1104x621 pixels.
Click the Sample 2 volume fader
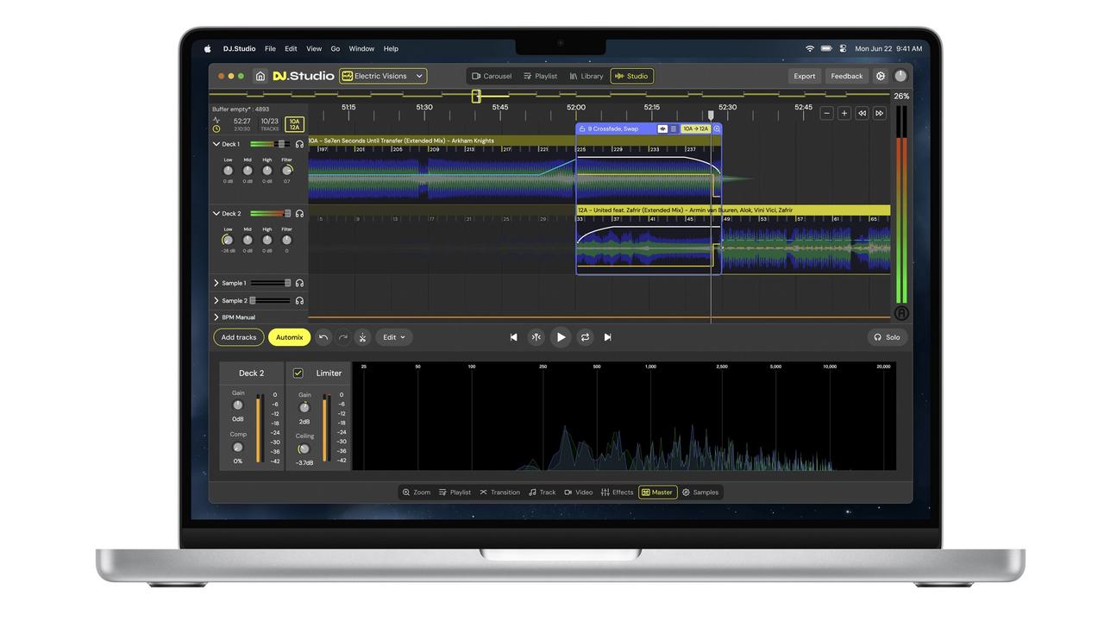click(253, 300)
